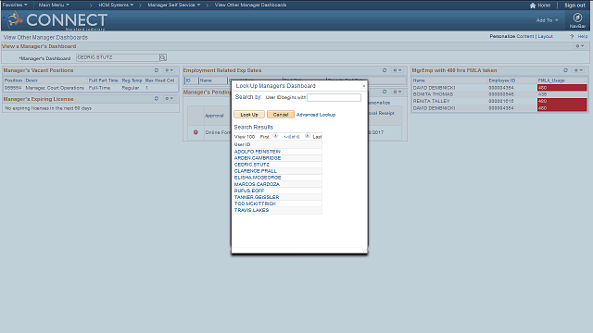593x333 pixels.
Task: Click View 100 in Search Results
Action: click(245, 137)
